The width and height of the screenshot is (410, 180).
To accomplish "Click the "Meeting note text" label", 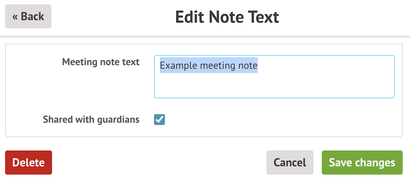I will (101, 62).
